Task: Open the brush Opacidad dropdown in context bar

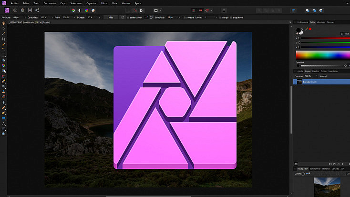Action: click(x=52, y=18)
